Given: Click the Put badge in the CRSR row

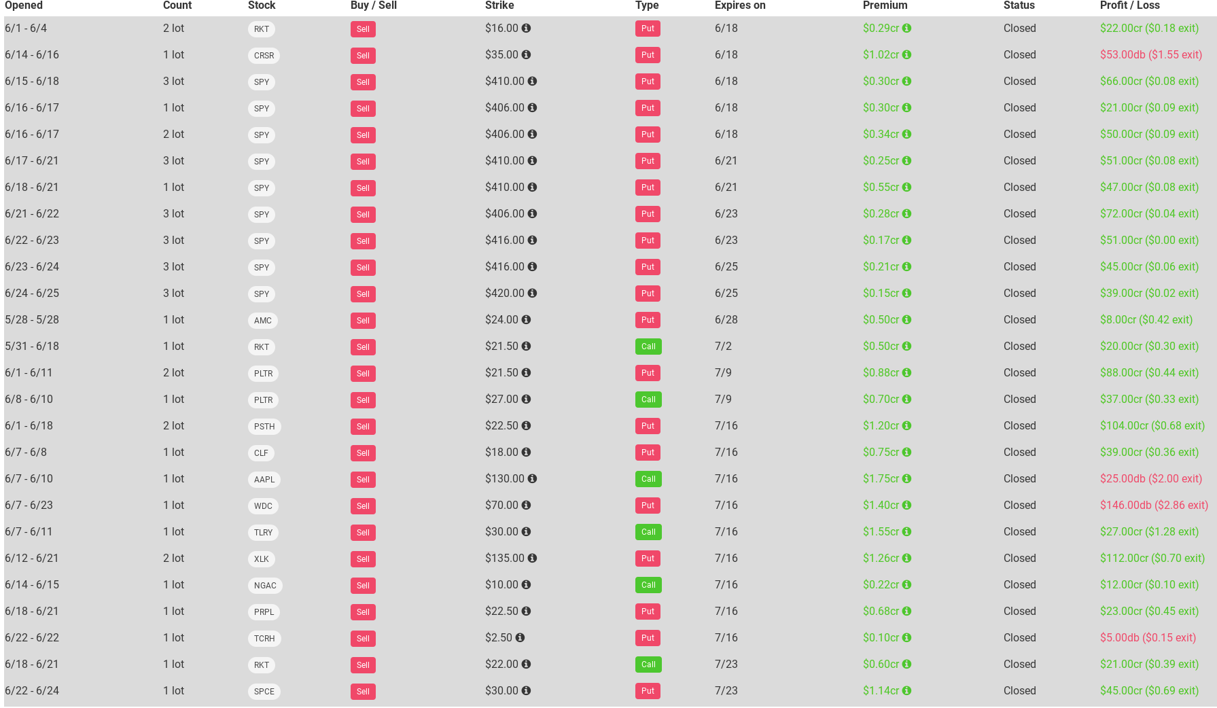Looking at the screenshot, I should [648, 55].
